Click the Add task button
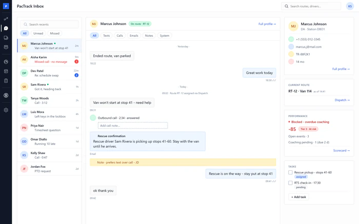 point(298,197)
